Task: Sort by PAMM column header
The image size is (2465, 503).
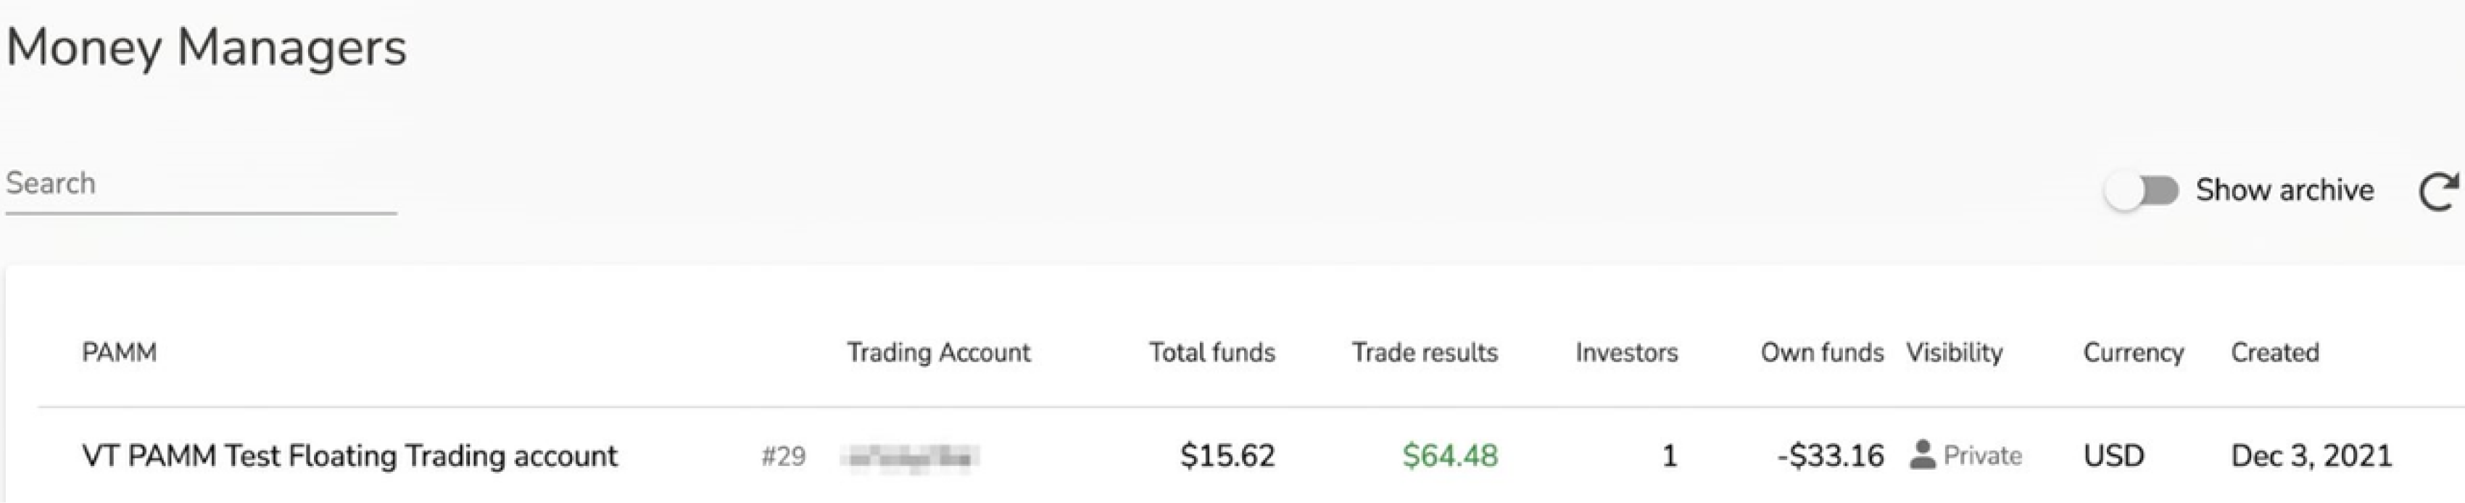Action: (120, 353)
